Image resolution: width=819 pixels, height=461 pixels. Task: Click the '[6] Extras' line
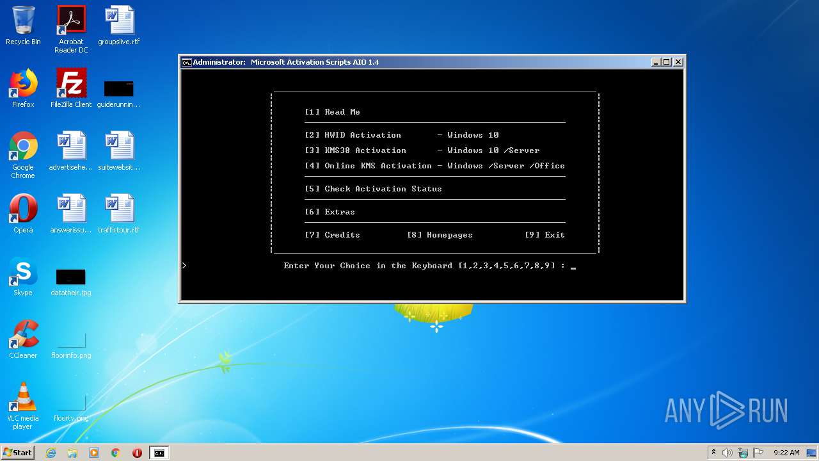coord(330,212)
